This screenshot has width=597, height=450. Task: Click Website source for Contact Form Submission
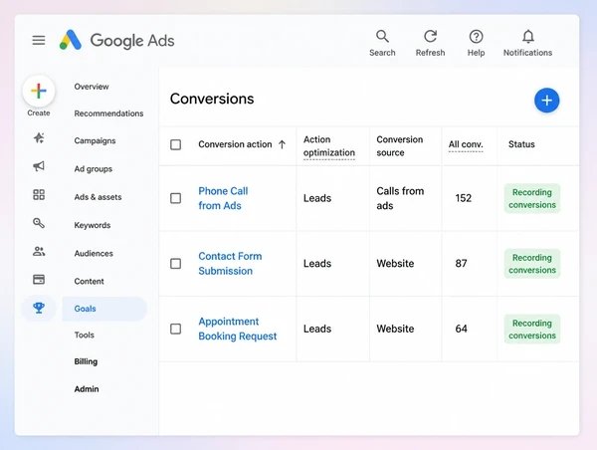click(395, 263)
